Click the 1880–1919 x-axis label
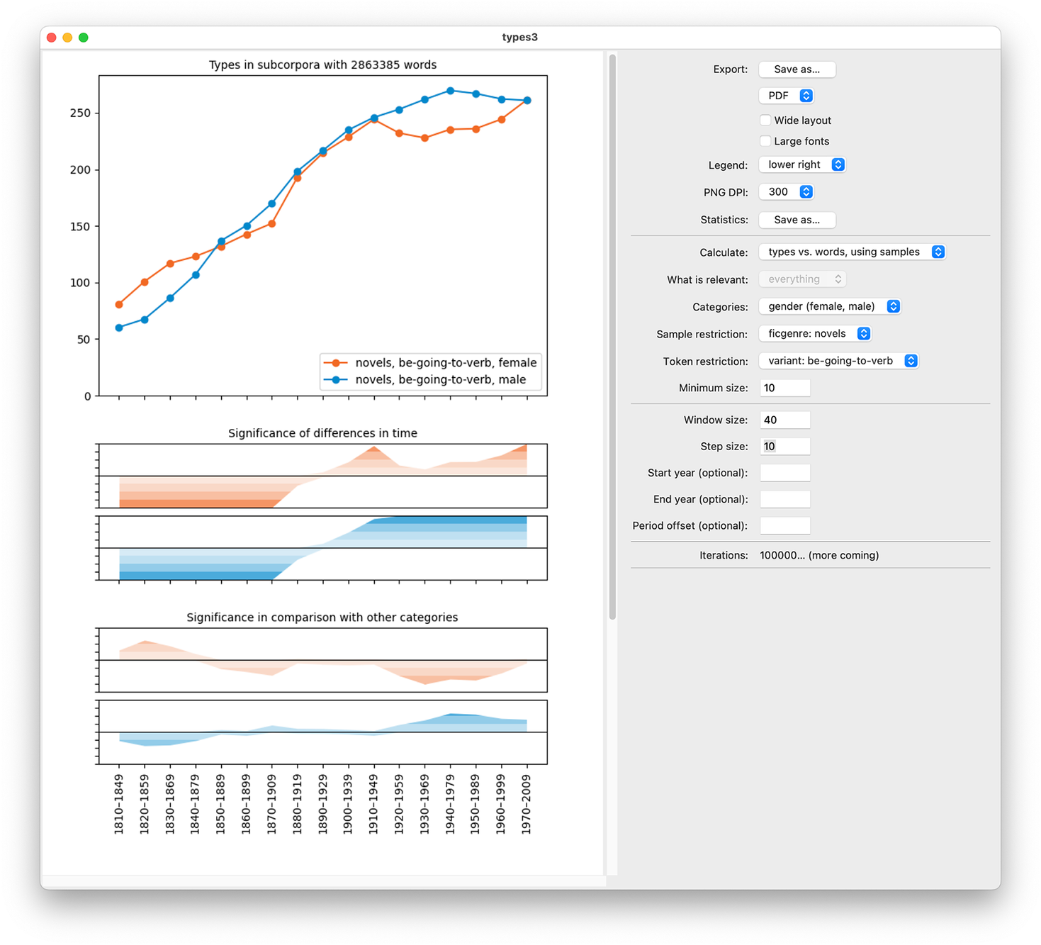This screenshot has height=945, width=1041. coord(297,804)
